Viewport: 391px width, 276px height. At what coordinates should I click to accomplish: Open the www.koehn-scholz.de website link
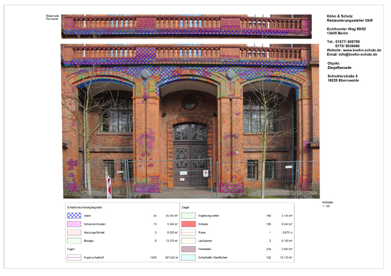point(362,50)
